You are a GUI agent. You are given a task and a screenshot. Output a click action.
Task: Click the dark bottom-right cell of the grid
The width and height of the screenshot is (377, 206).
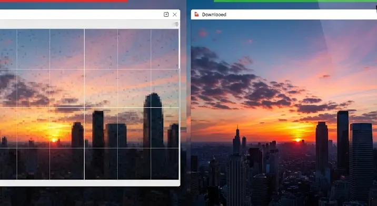[x=165, y=164]
